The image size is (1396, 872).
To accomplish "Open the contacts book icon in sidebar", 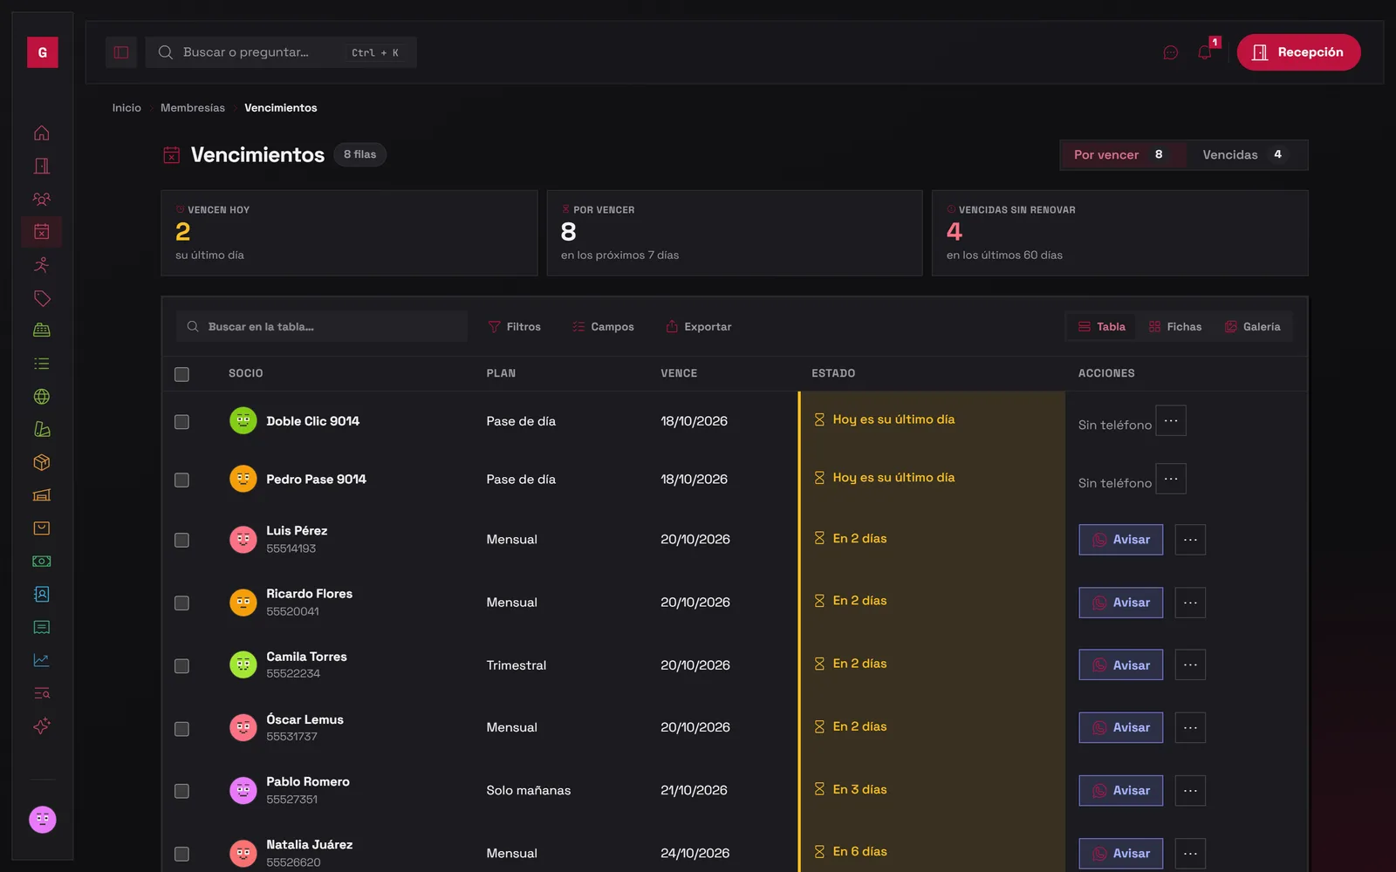I will (x=41, y=594).
